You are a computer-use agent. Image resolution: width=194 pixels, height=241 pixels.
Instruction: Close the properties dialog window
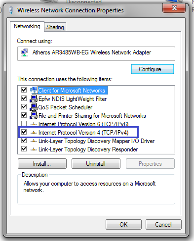(174, 8)
